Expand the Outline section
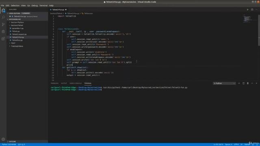Viewport: 260px width, 146px height. [27, 142]
